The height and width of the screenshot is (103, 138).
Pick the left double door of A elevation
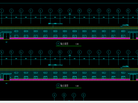(7, 36)
